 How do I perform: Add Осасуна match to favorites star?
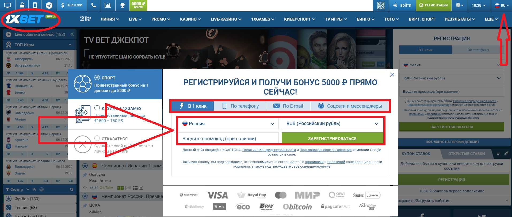85,188
